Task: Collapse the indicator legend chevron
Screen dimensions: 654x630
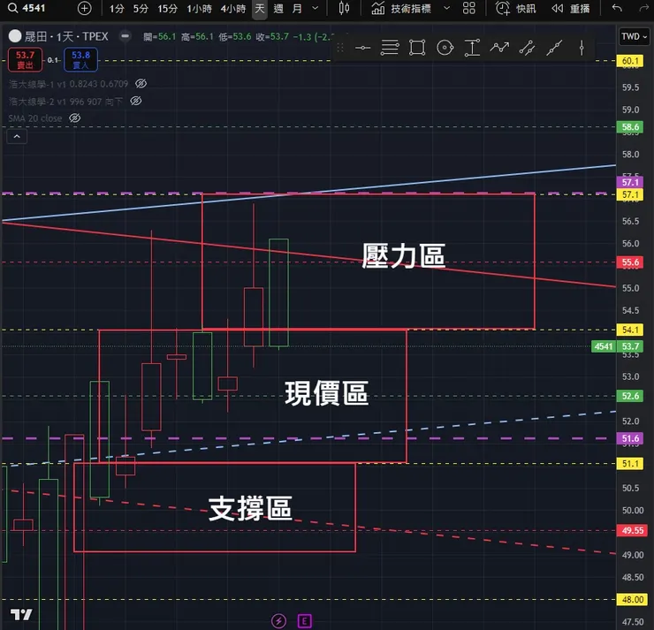Action: click(17, 136)
